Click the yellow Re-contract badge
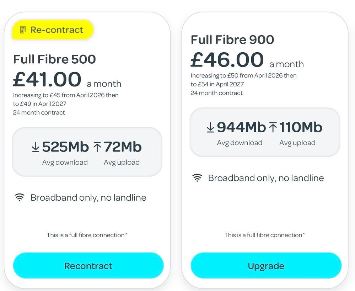Screen dimensions: 355x291 (x=53, y=30)
